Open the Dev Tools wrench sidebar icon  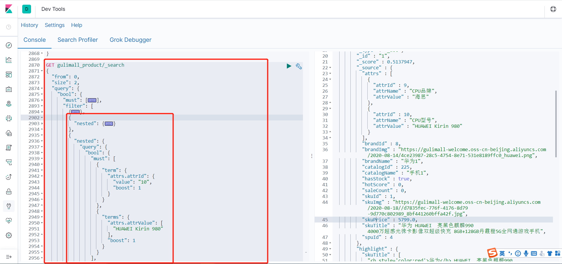point(9,206)
